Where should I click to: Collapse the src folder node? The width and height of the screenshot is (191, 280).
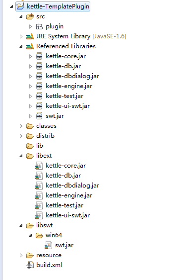(21, 17)
